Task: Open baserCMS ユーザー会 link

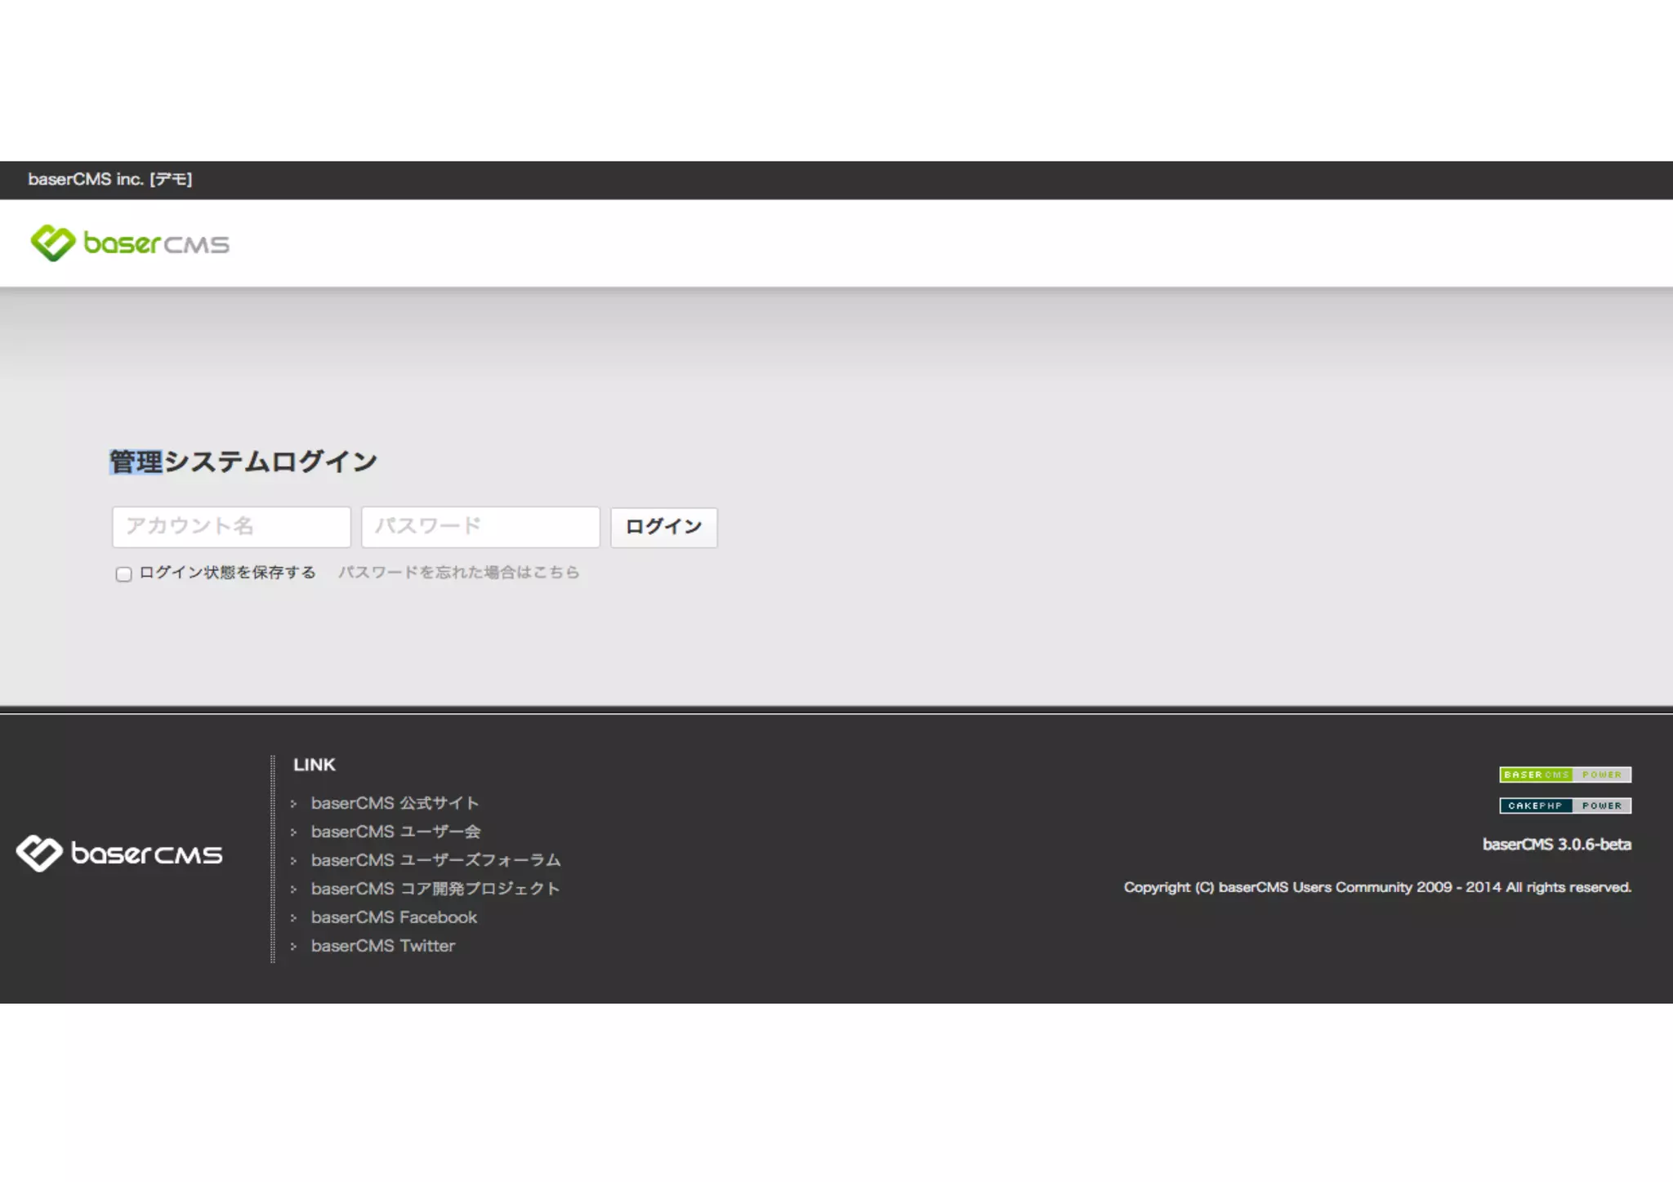Action: pos(395,832)
